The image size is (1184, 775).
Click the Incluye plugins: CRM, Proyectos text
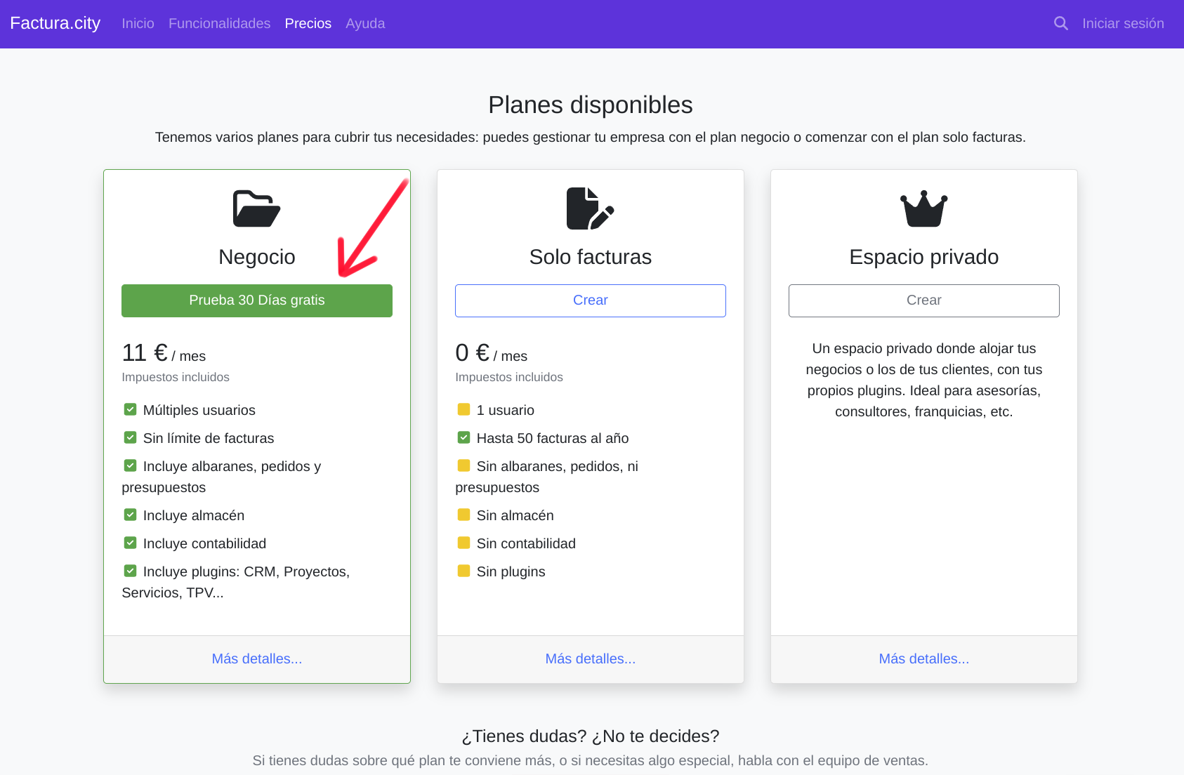[x=236, y=582]
